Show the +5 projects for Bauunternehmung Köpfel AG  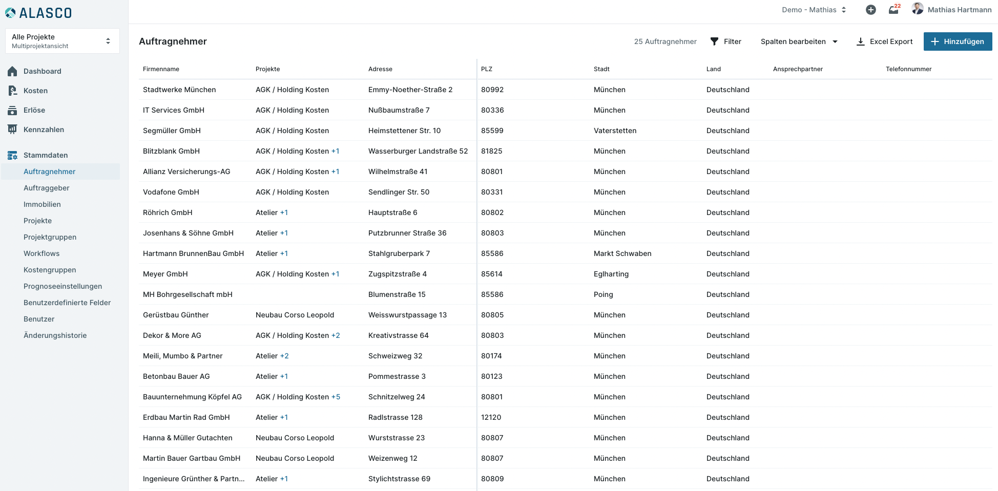tap(336, 397)
